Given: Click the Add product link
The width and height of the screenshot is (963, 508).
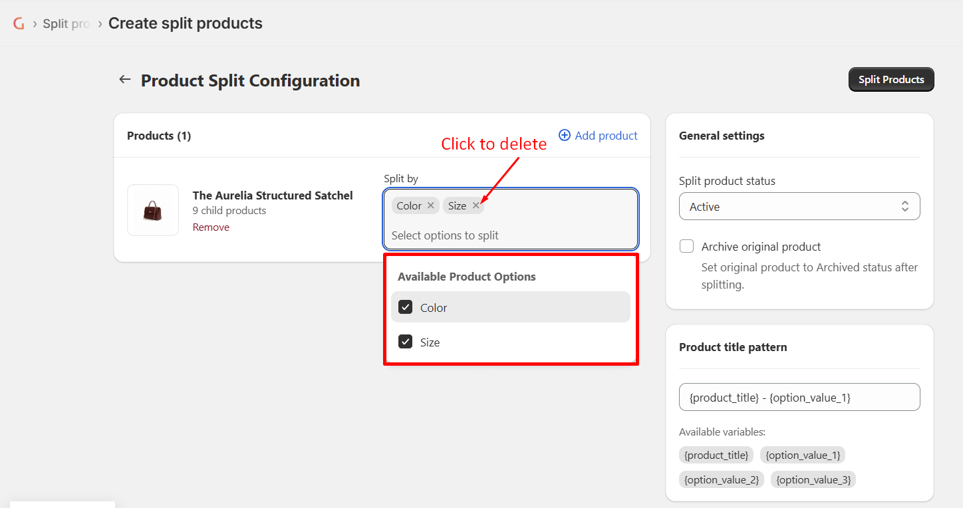Looking at the screenshot, I should click(606, 136).
